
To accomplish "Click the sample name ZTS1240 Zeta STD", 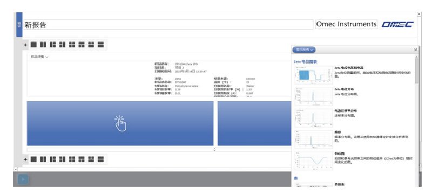I will [x=186, y=64].
